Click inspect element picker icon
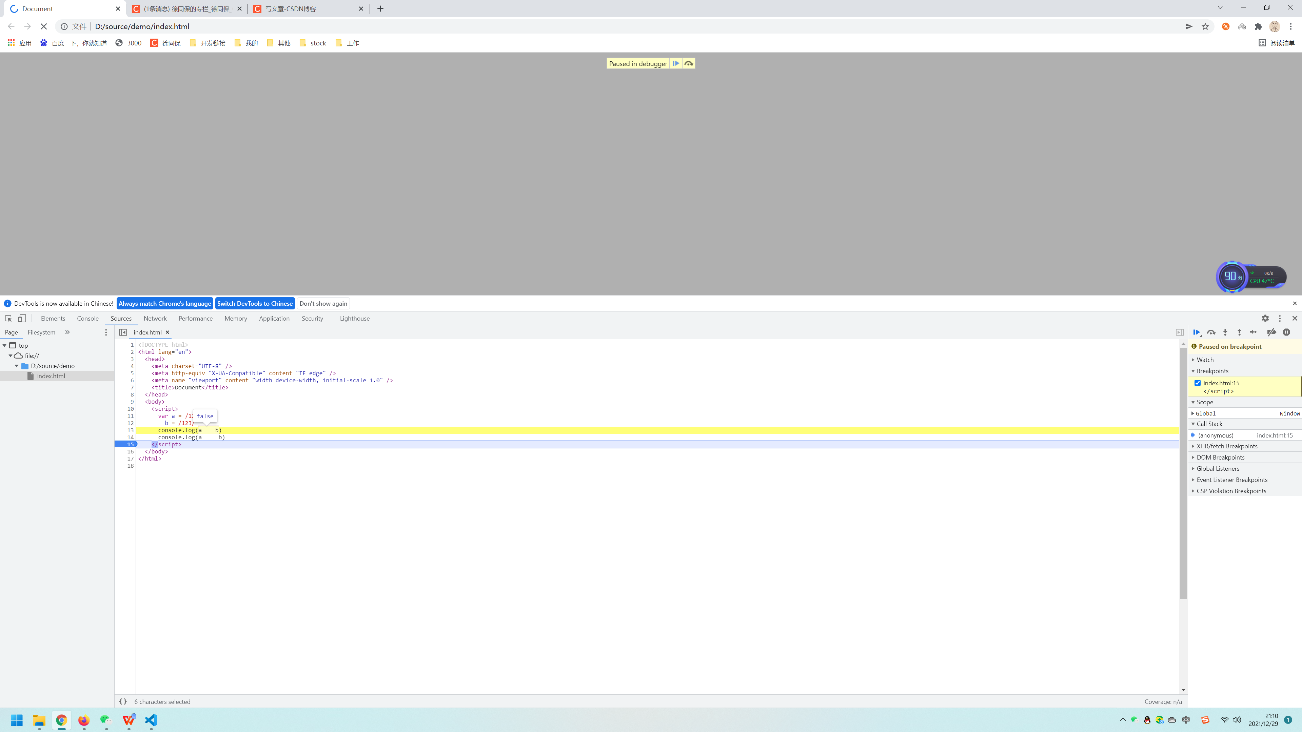The image size is (1302, 732). point(8,318)
